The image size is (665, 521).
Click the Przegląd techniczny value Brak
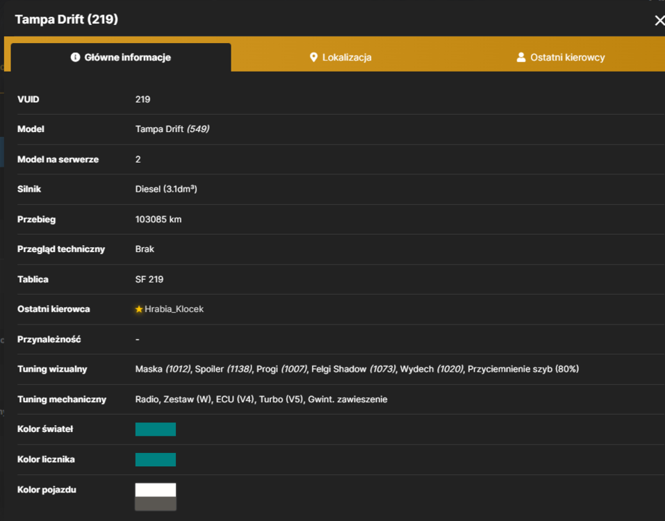pyautogui.click(x=145, y=249)
